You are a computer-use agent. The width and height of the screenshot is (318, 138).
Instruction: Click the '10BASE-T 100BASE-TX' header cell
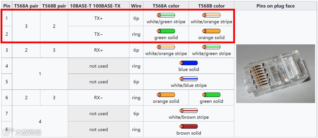click(95, 6)
